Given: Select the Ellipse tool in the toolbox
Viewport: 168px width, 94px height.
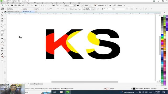Looking at the screenshot, I should coord(2,32).
